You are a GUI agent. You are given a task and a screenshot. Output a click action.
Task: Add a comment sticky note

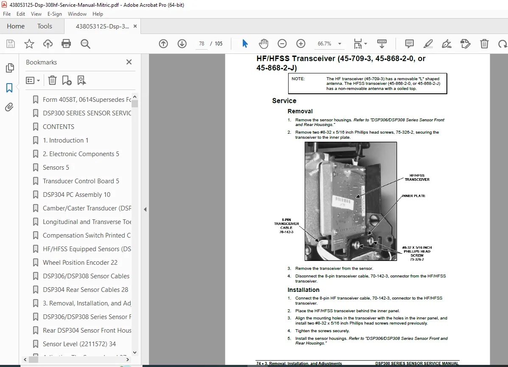pos(409,44)
